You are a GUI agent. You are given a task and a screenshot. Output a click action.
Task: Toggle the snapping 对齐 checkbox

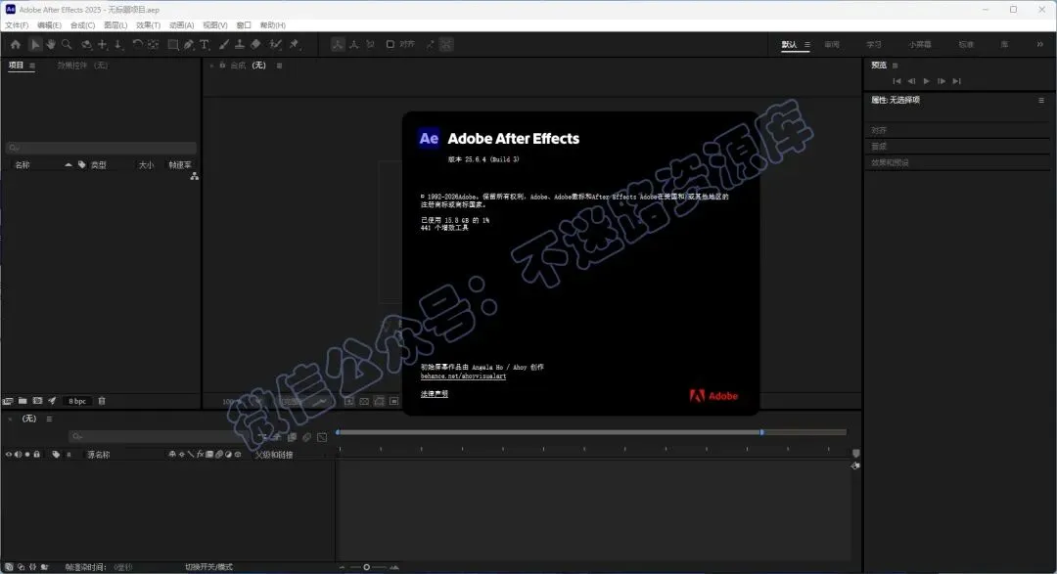point(390,44)
